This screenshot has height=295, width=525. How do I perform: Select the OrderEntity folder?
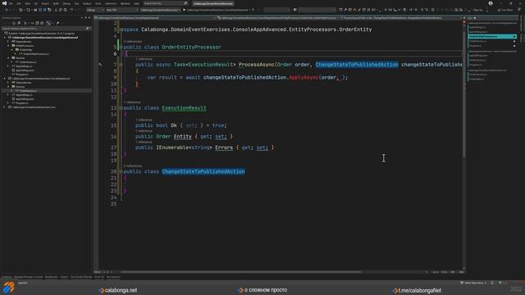pos(25,49)
